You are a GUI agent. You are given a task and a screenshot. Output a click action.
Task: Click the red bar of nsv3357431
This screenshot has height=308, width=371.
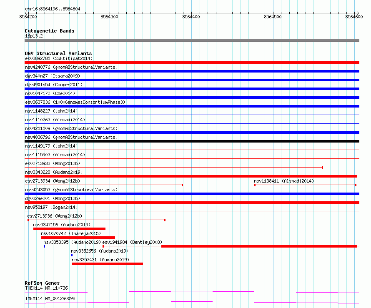[108, 264]
